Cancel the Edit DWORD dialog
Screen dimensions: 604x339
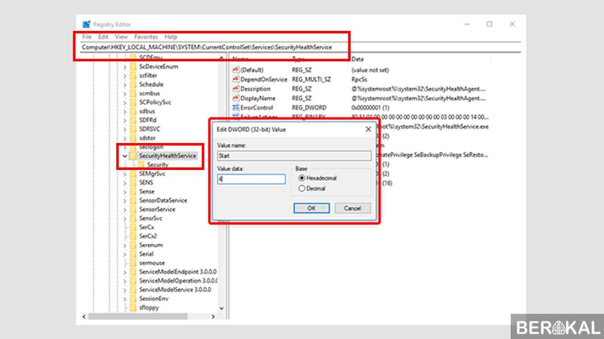pos(352,208)
